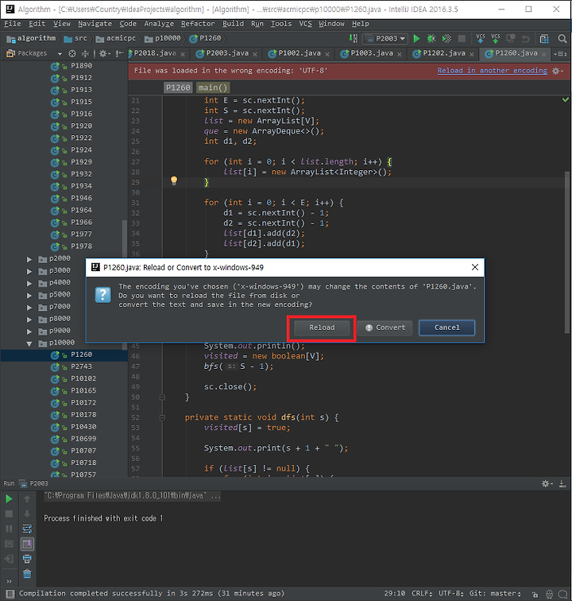The height and width of the screenshot is (601, 572).
Task: Select P2743 in the Packages tree
Action: 81,366
